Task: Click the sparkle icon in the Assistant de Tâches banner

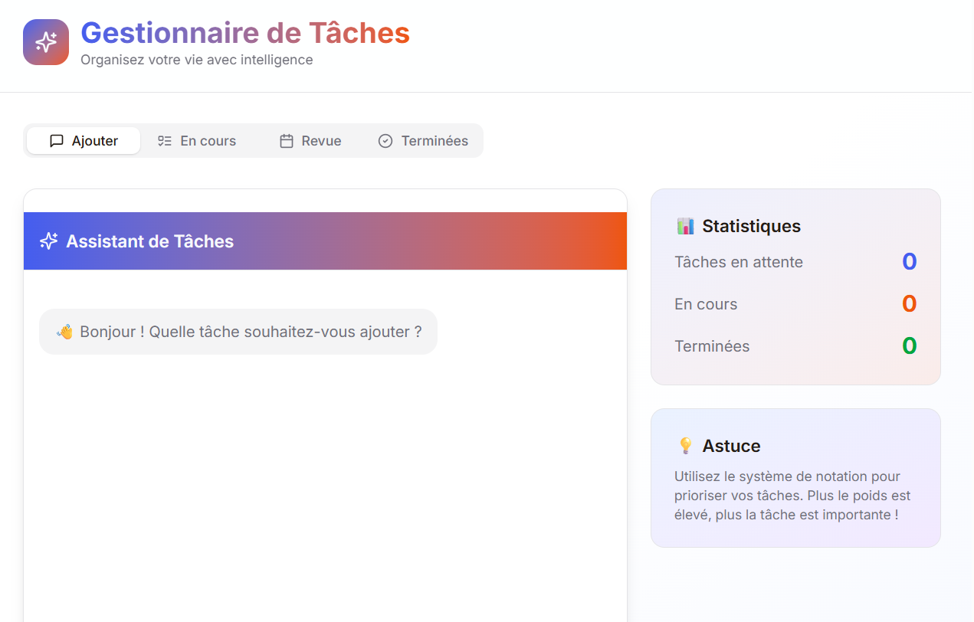Action: tap(48, 241)
